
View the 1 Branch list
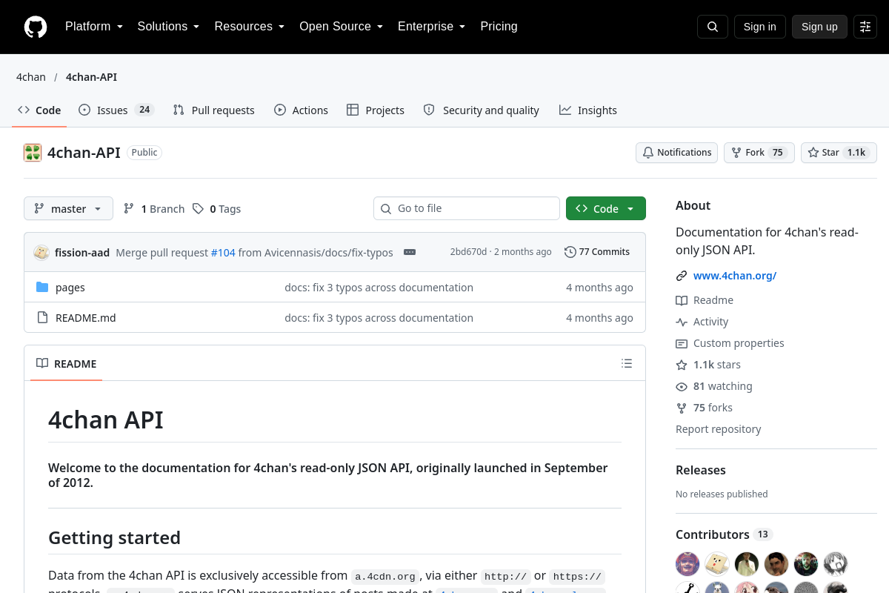pos(154,209)
